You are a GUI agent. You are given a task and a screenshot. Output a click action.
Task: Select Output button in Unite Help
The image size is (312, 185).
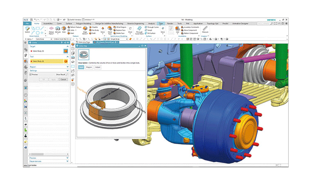pos(97,67)
